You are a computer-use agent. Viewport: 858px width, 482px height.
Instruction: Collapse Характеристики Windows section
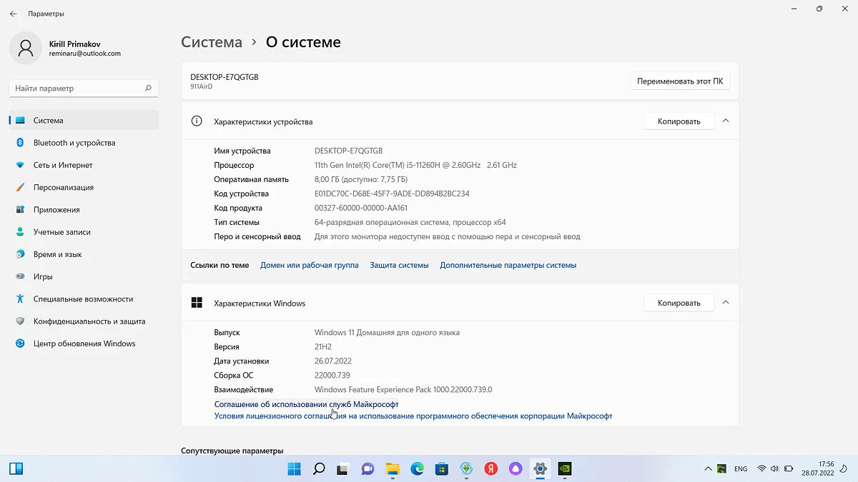click(x=725, y=303)
